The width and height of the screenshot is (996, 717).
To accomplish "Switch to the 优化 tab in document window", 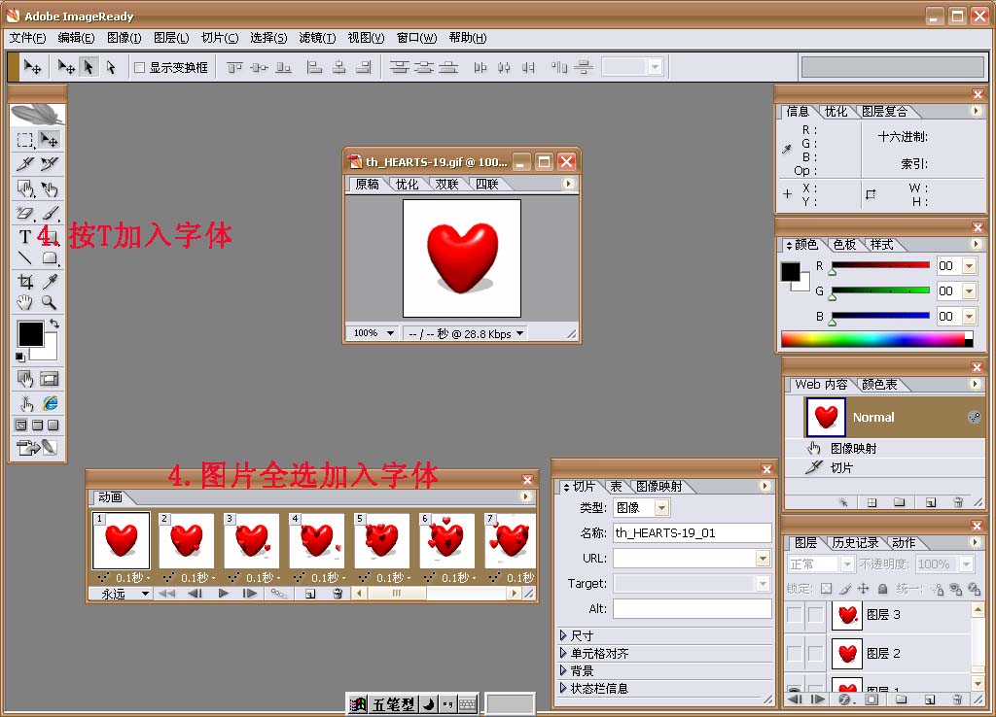I will click(x=407, y=184).
